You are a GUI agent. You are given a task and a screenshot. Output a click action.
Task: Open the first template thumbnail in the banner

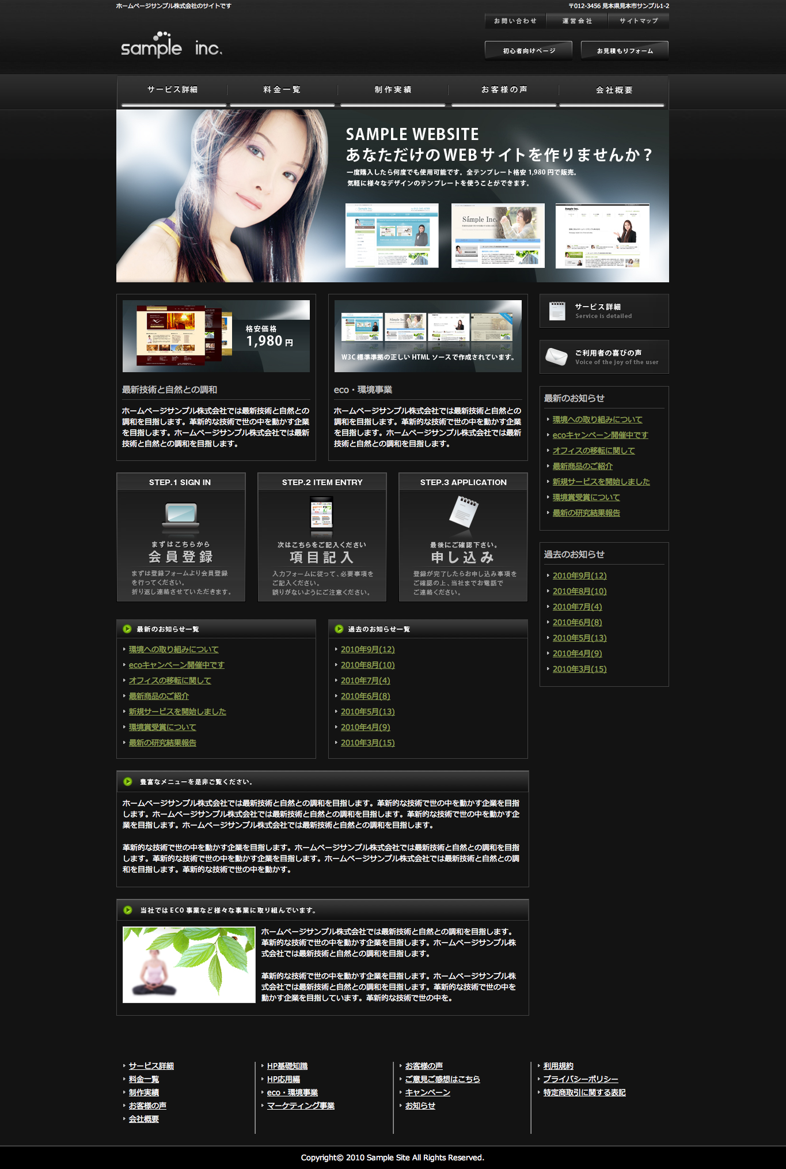click(392, 235)
